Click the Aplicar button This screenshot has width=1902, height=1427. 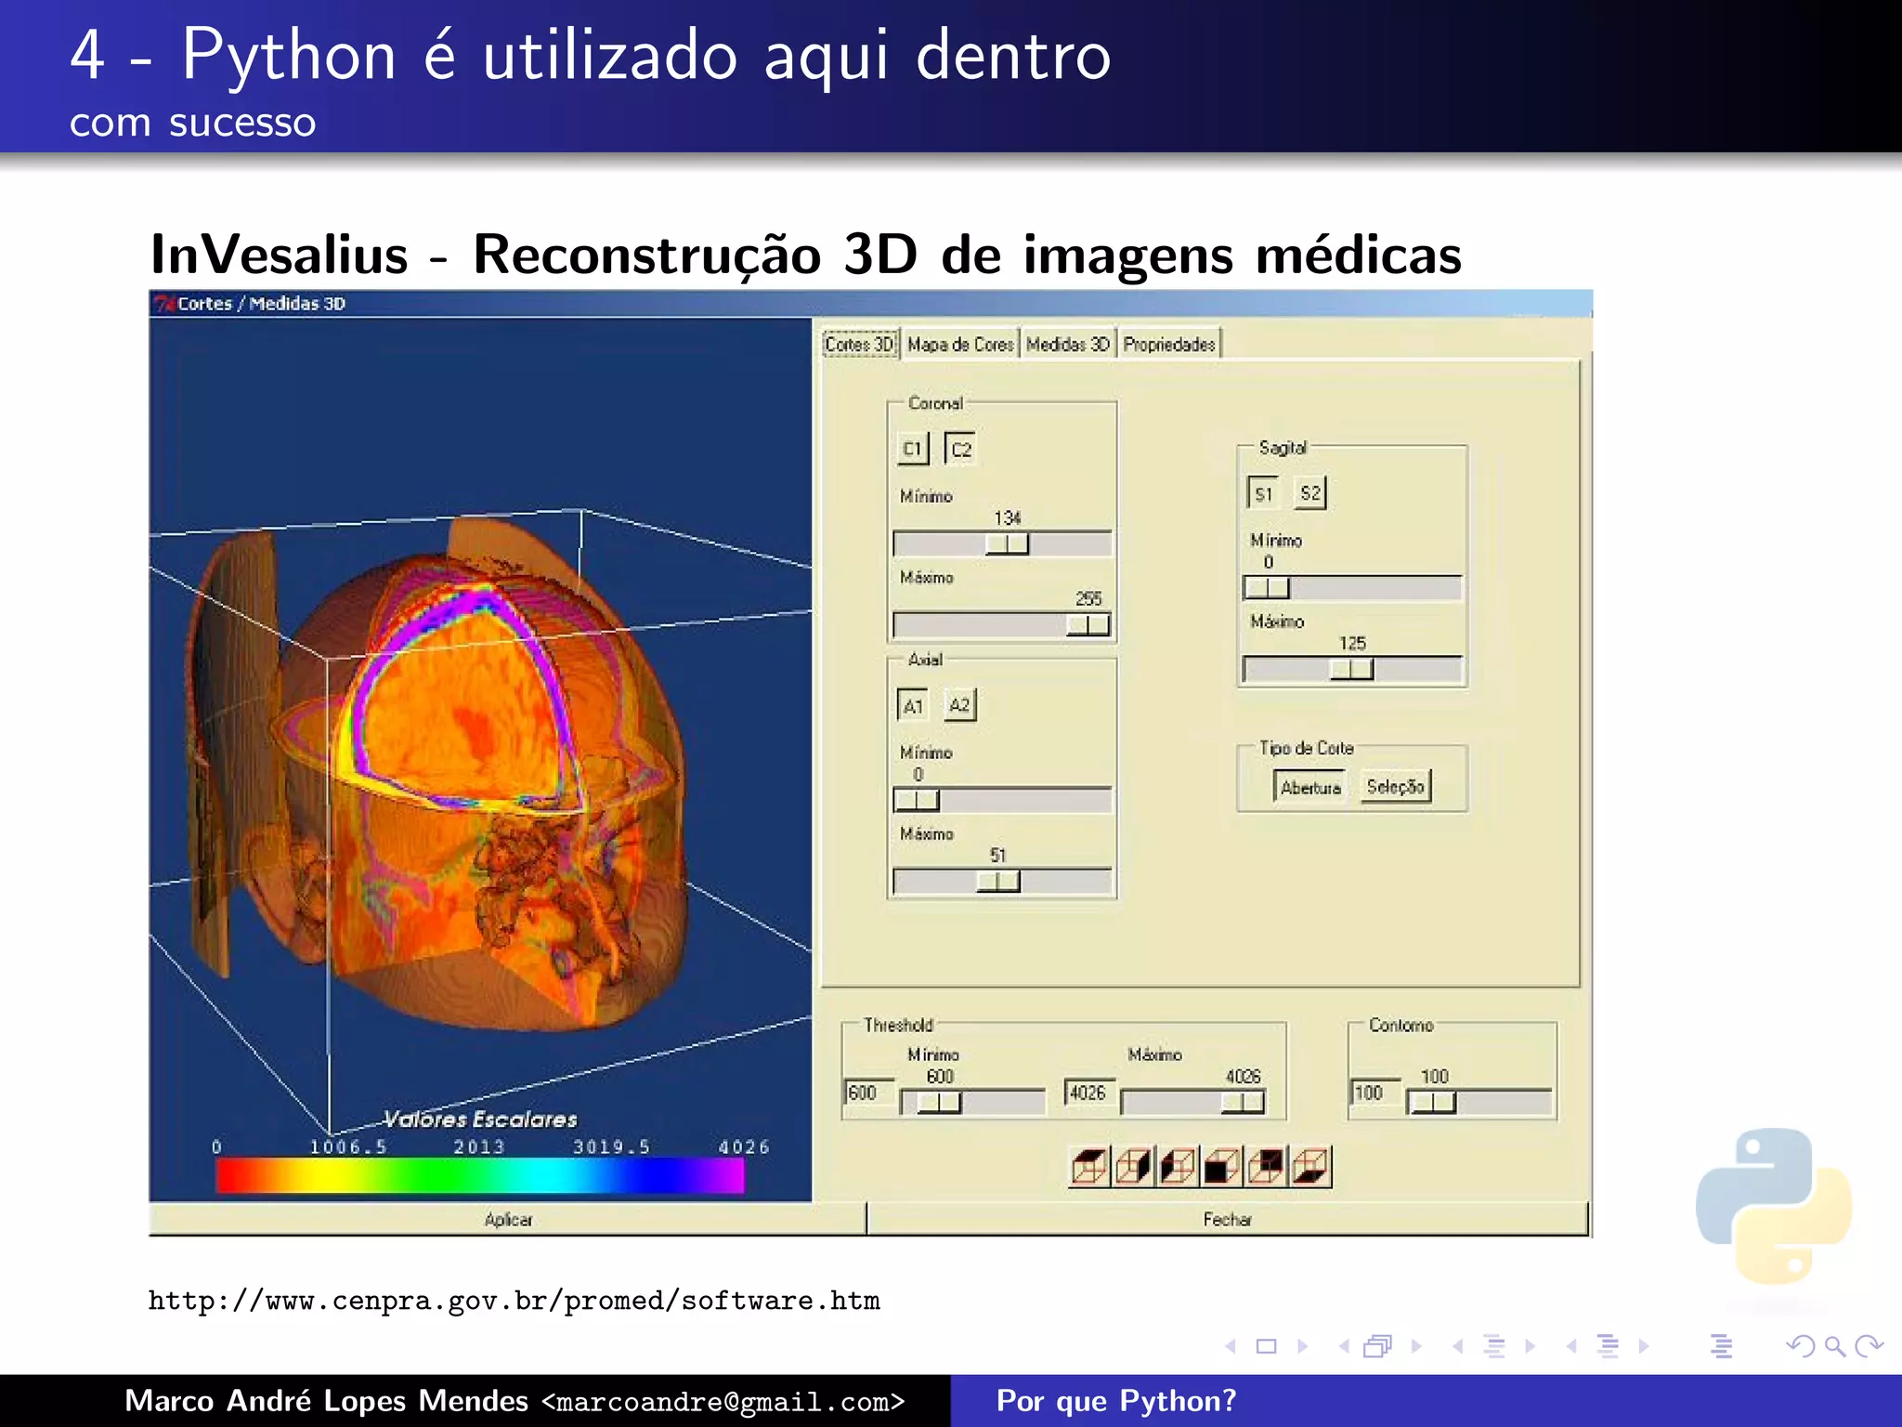508,1219
